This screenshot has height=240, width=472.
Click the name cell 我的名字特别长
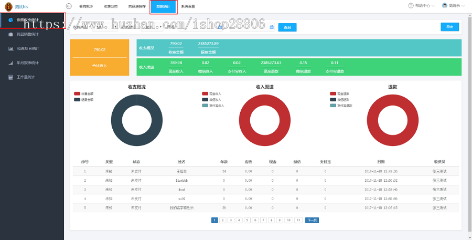(181, 208)
